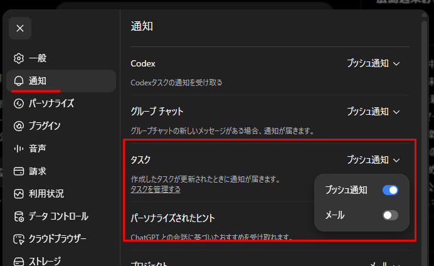Click the 請求 card icon
This screenshot has height=266, width=434.
pos(19,171)
